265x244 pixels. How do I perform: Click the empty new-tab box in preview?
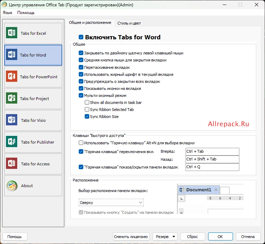(x=225, y=191)
